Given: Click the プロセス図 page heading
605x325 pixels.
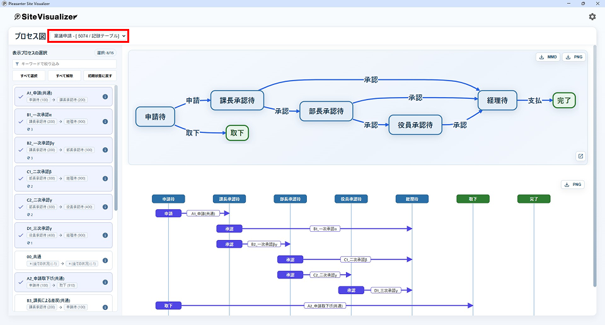Looking at the screenshot, I should [30, 37].
